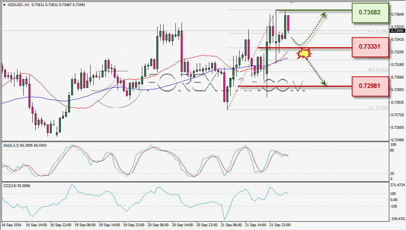Viewport: 406px width, 230px height.
Task: Click Fibonacci label 0.0 0.72764
Action: point(379,107)
